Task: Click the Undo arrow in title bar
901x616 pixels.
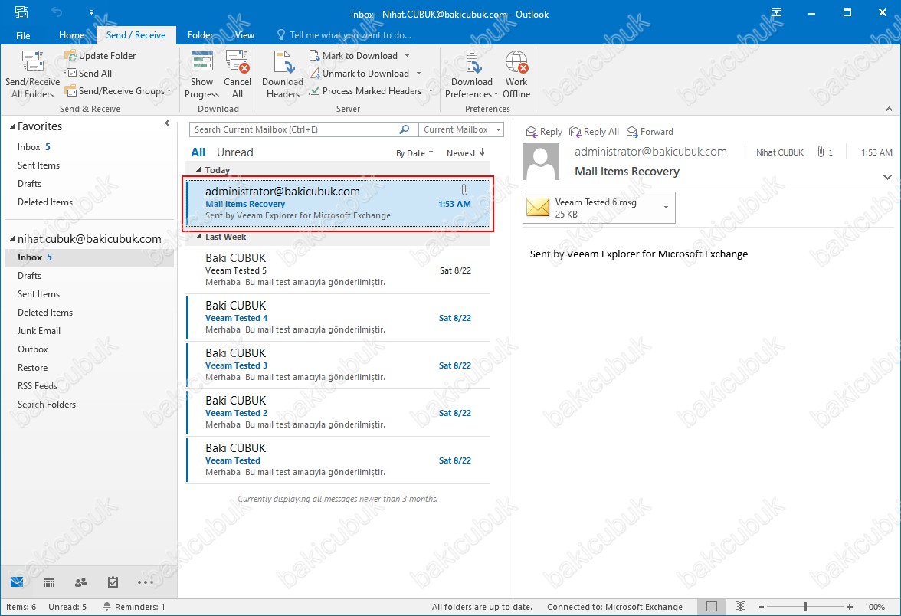Action: [x=56, y=11]
